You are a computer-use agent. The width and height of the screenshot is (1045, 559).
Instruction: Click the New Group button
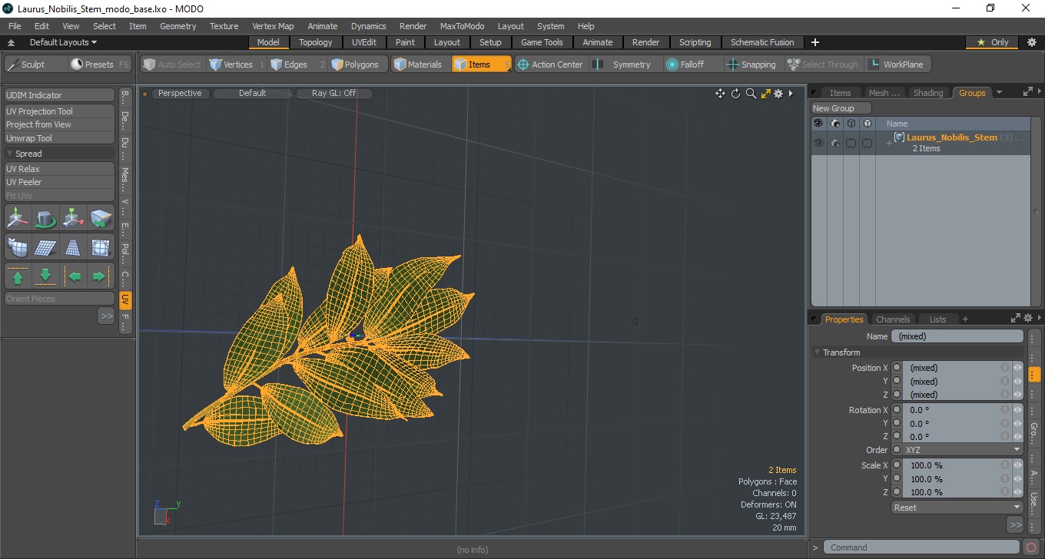coord(841,108)
